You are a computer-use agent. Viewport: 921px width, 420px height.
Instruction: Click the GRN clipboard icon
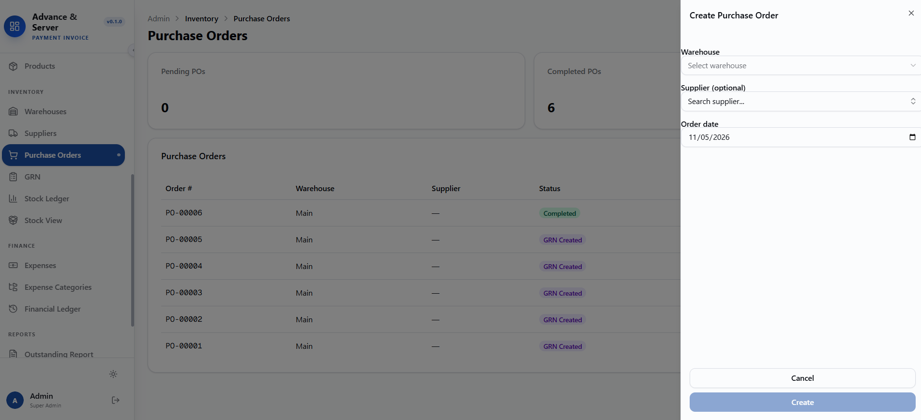[x=13, y=177]
